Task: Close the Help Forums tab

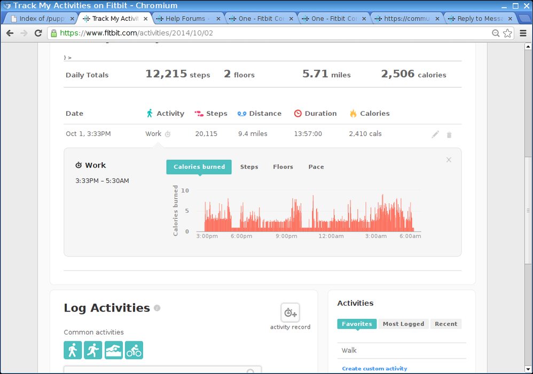Action: click(218, 19)
